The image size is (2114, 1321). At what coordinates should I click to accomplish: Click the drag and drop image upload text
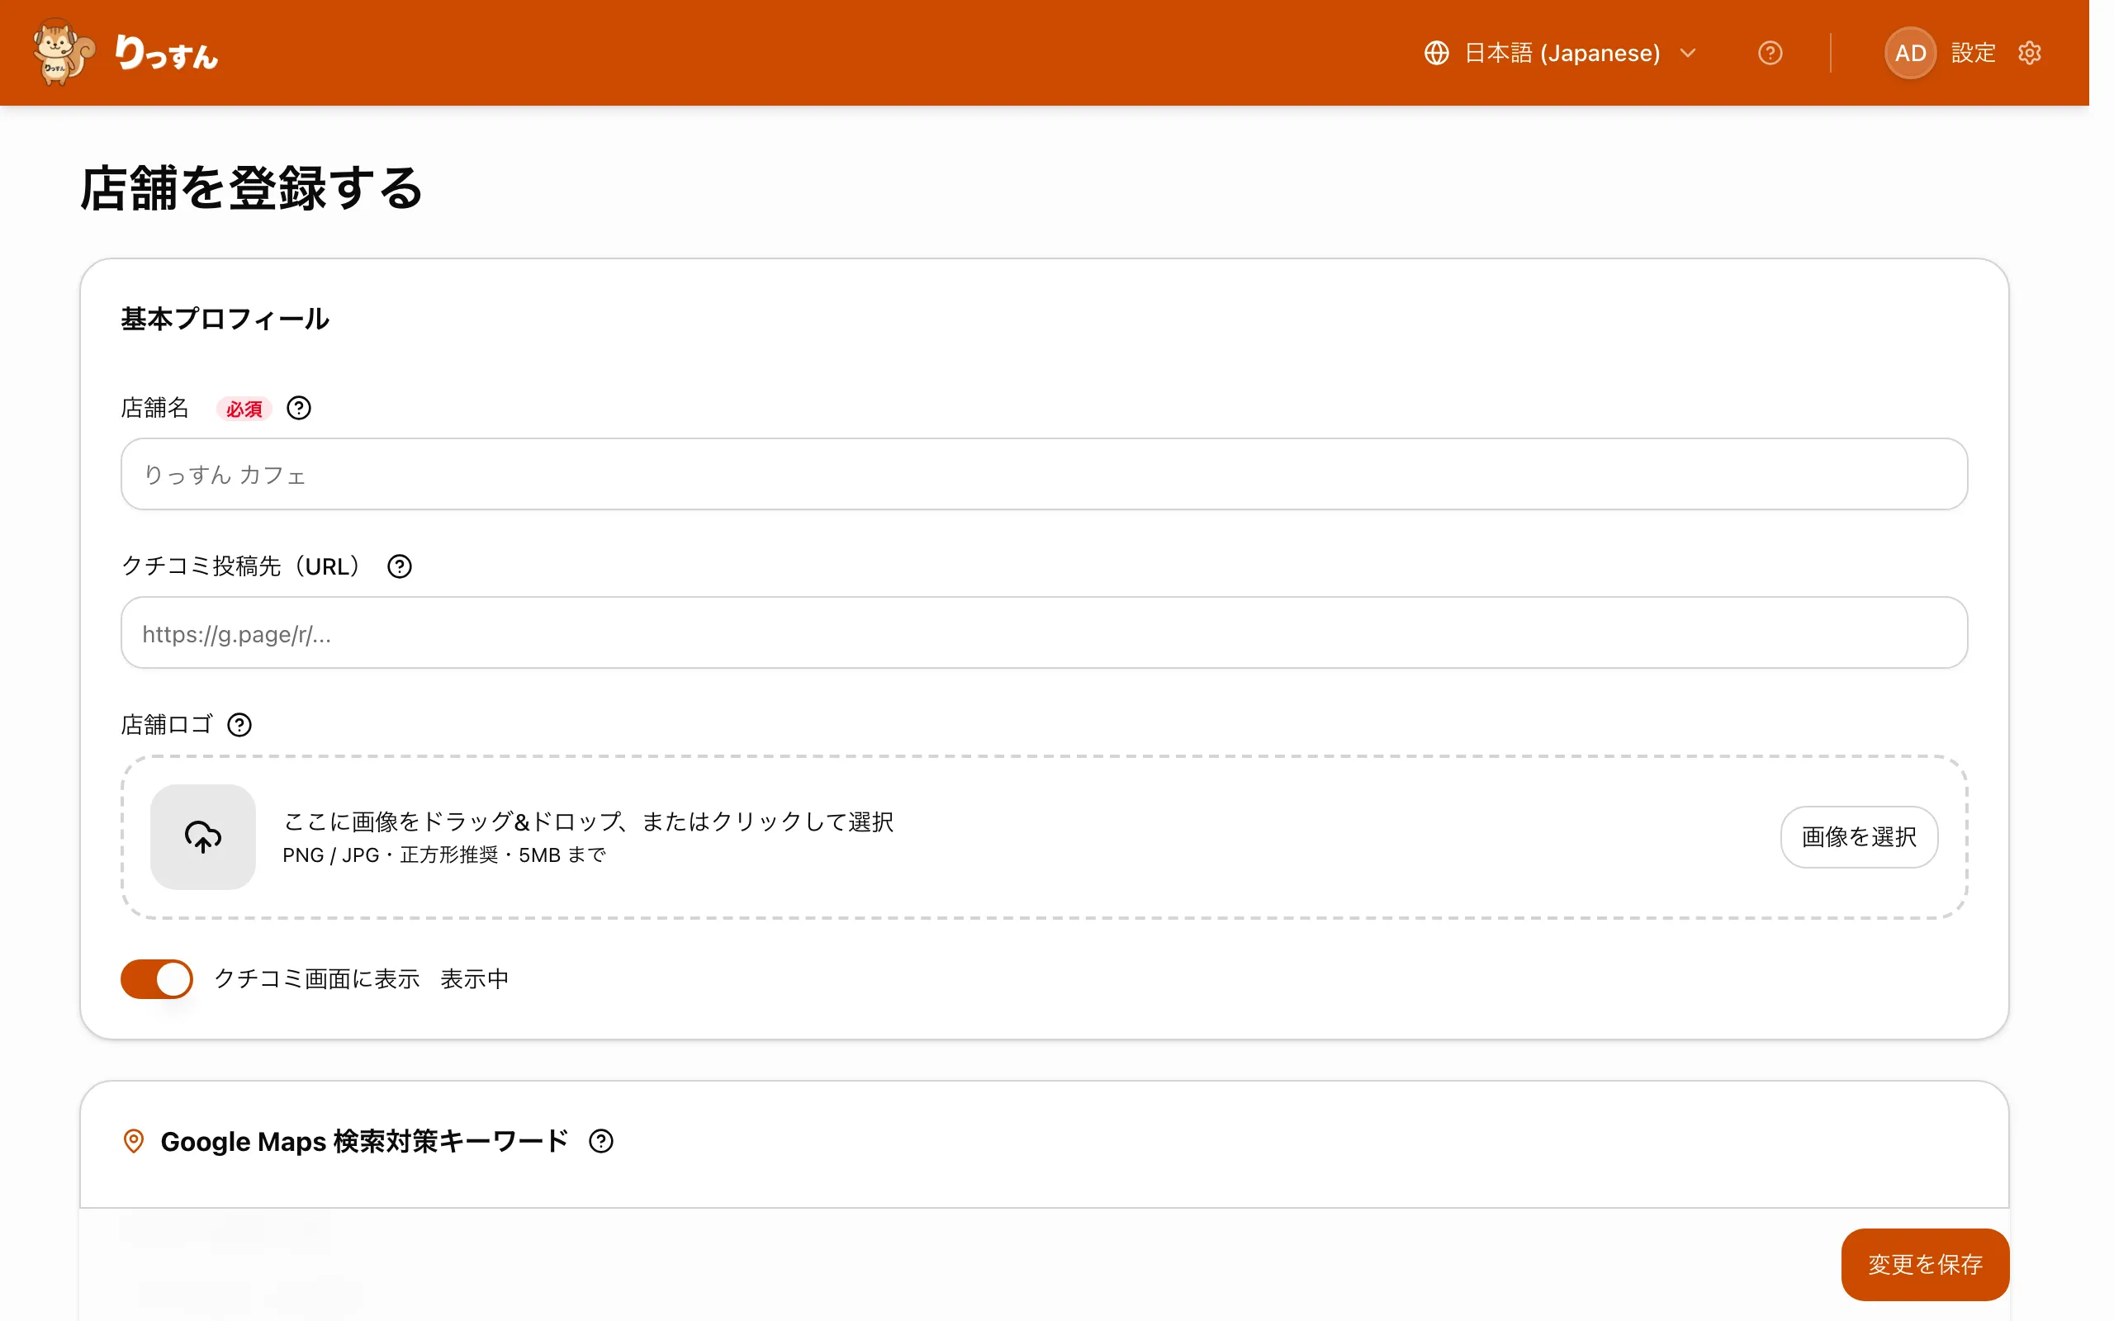[588, 821]
